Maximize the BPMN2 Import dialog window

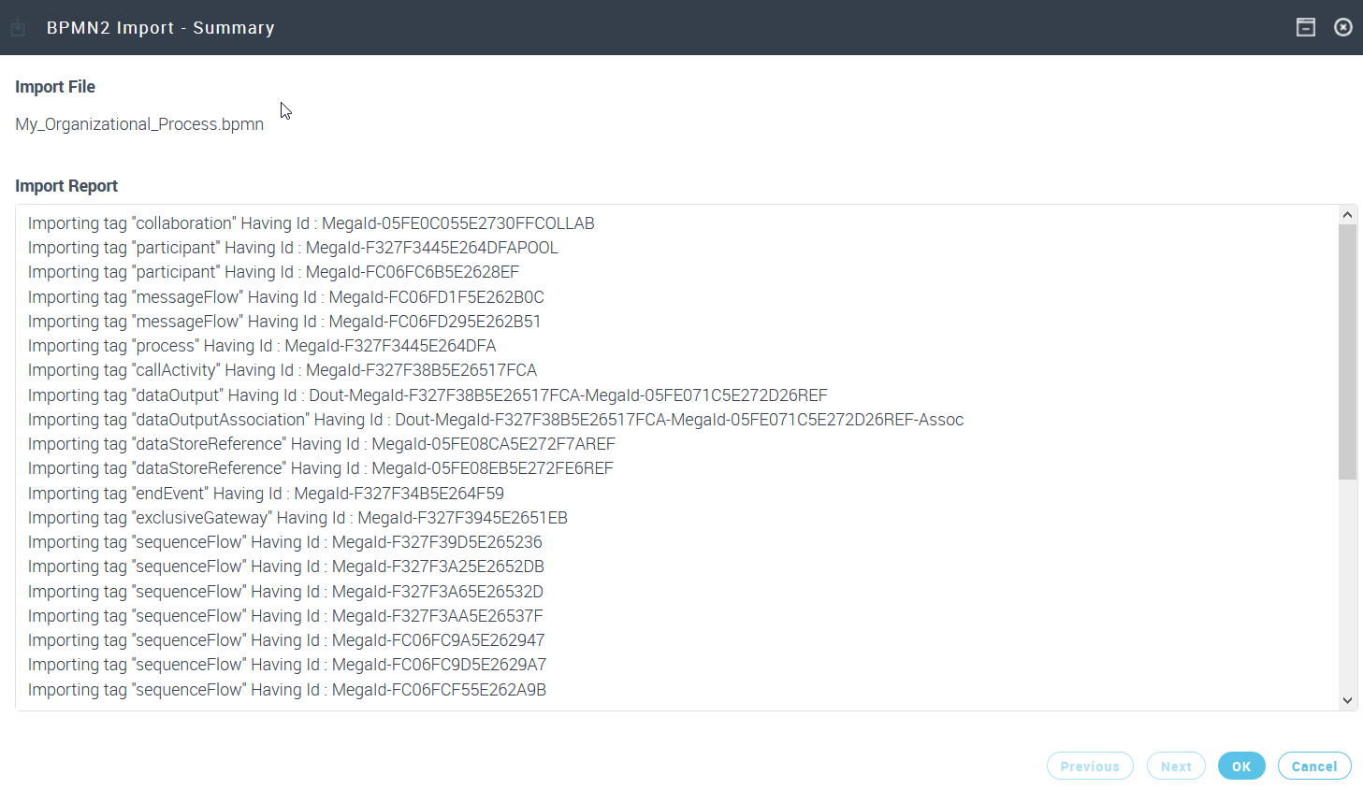1305,27
